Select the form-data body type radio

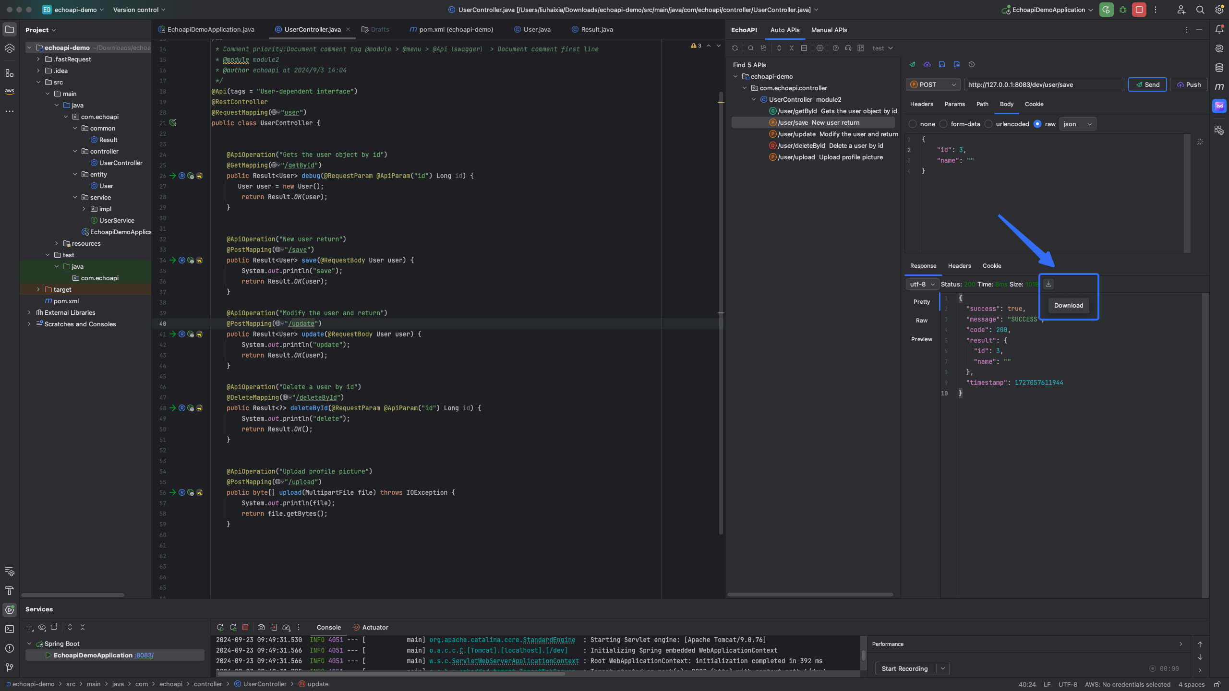(943, 124)
